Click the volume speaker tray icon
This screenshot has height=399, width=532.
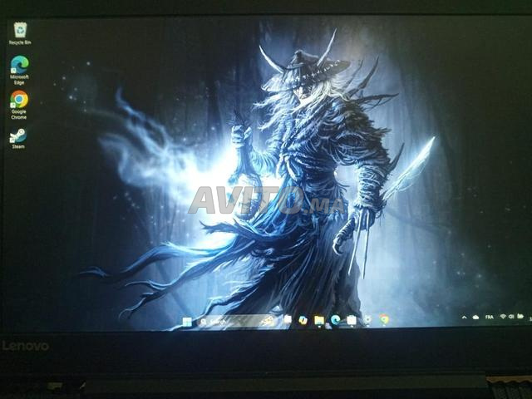point(511,317)
